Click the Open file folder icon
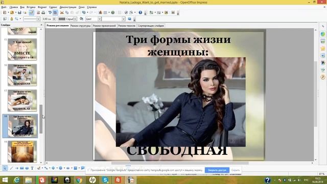 click(12, 12)
